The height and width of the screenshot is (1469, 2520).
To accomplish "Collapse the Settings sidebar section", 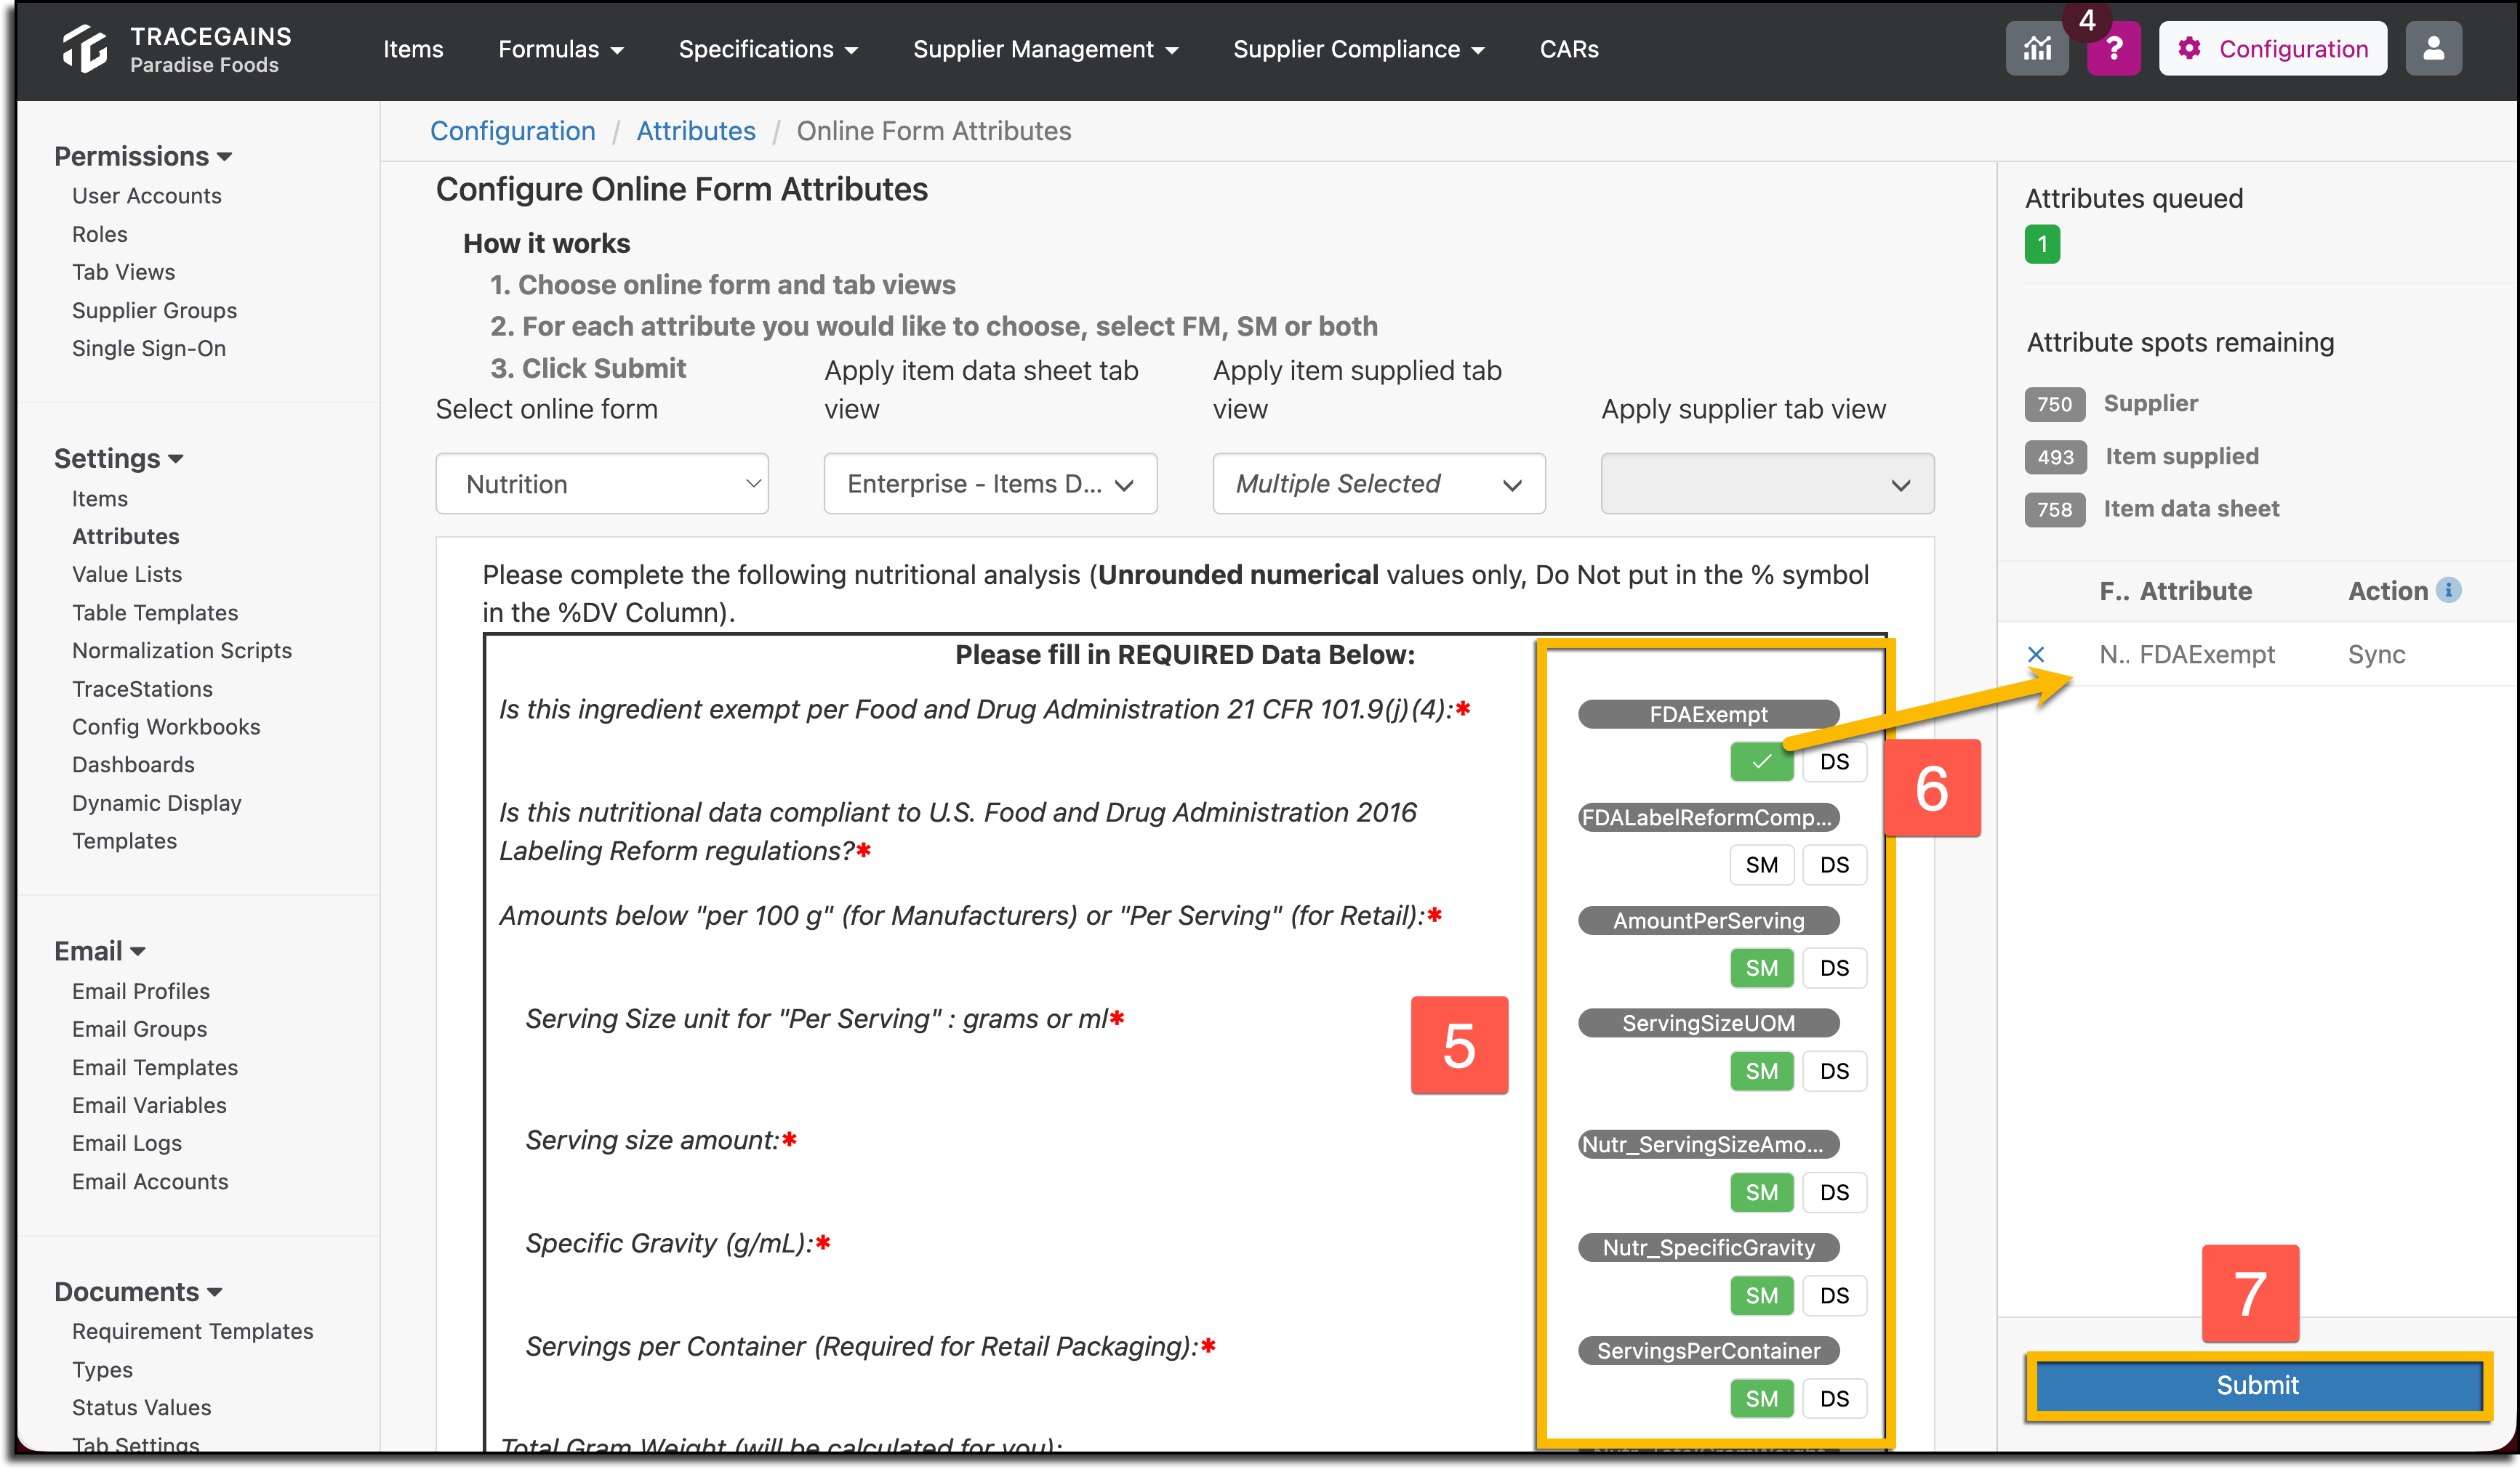I will 118,458.
